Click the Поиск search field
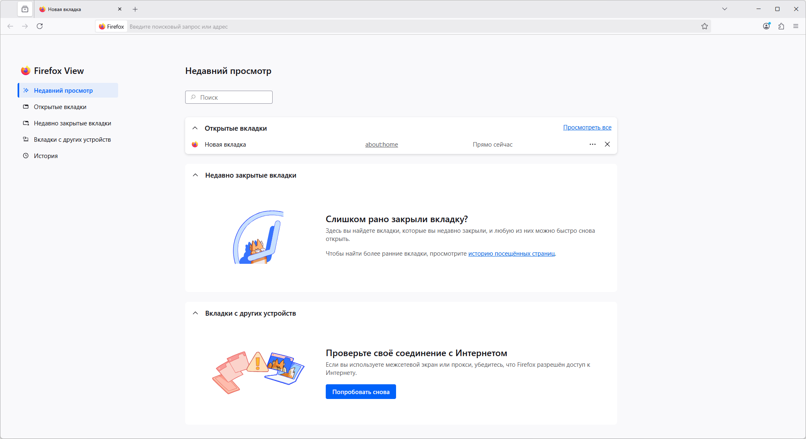 click(x=229, y=97)
